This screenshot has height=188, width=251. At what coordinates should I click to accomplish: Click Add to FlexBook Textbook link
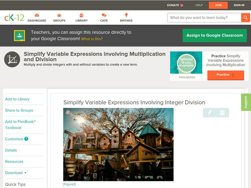(20, 125)
